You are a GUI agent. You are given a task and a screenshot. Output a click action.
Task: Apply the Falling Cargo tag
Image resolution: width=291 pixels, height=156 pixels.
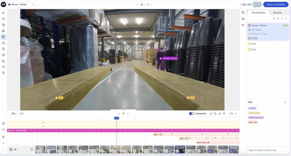point(254,113)
